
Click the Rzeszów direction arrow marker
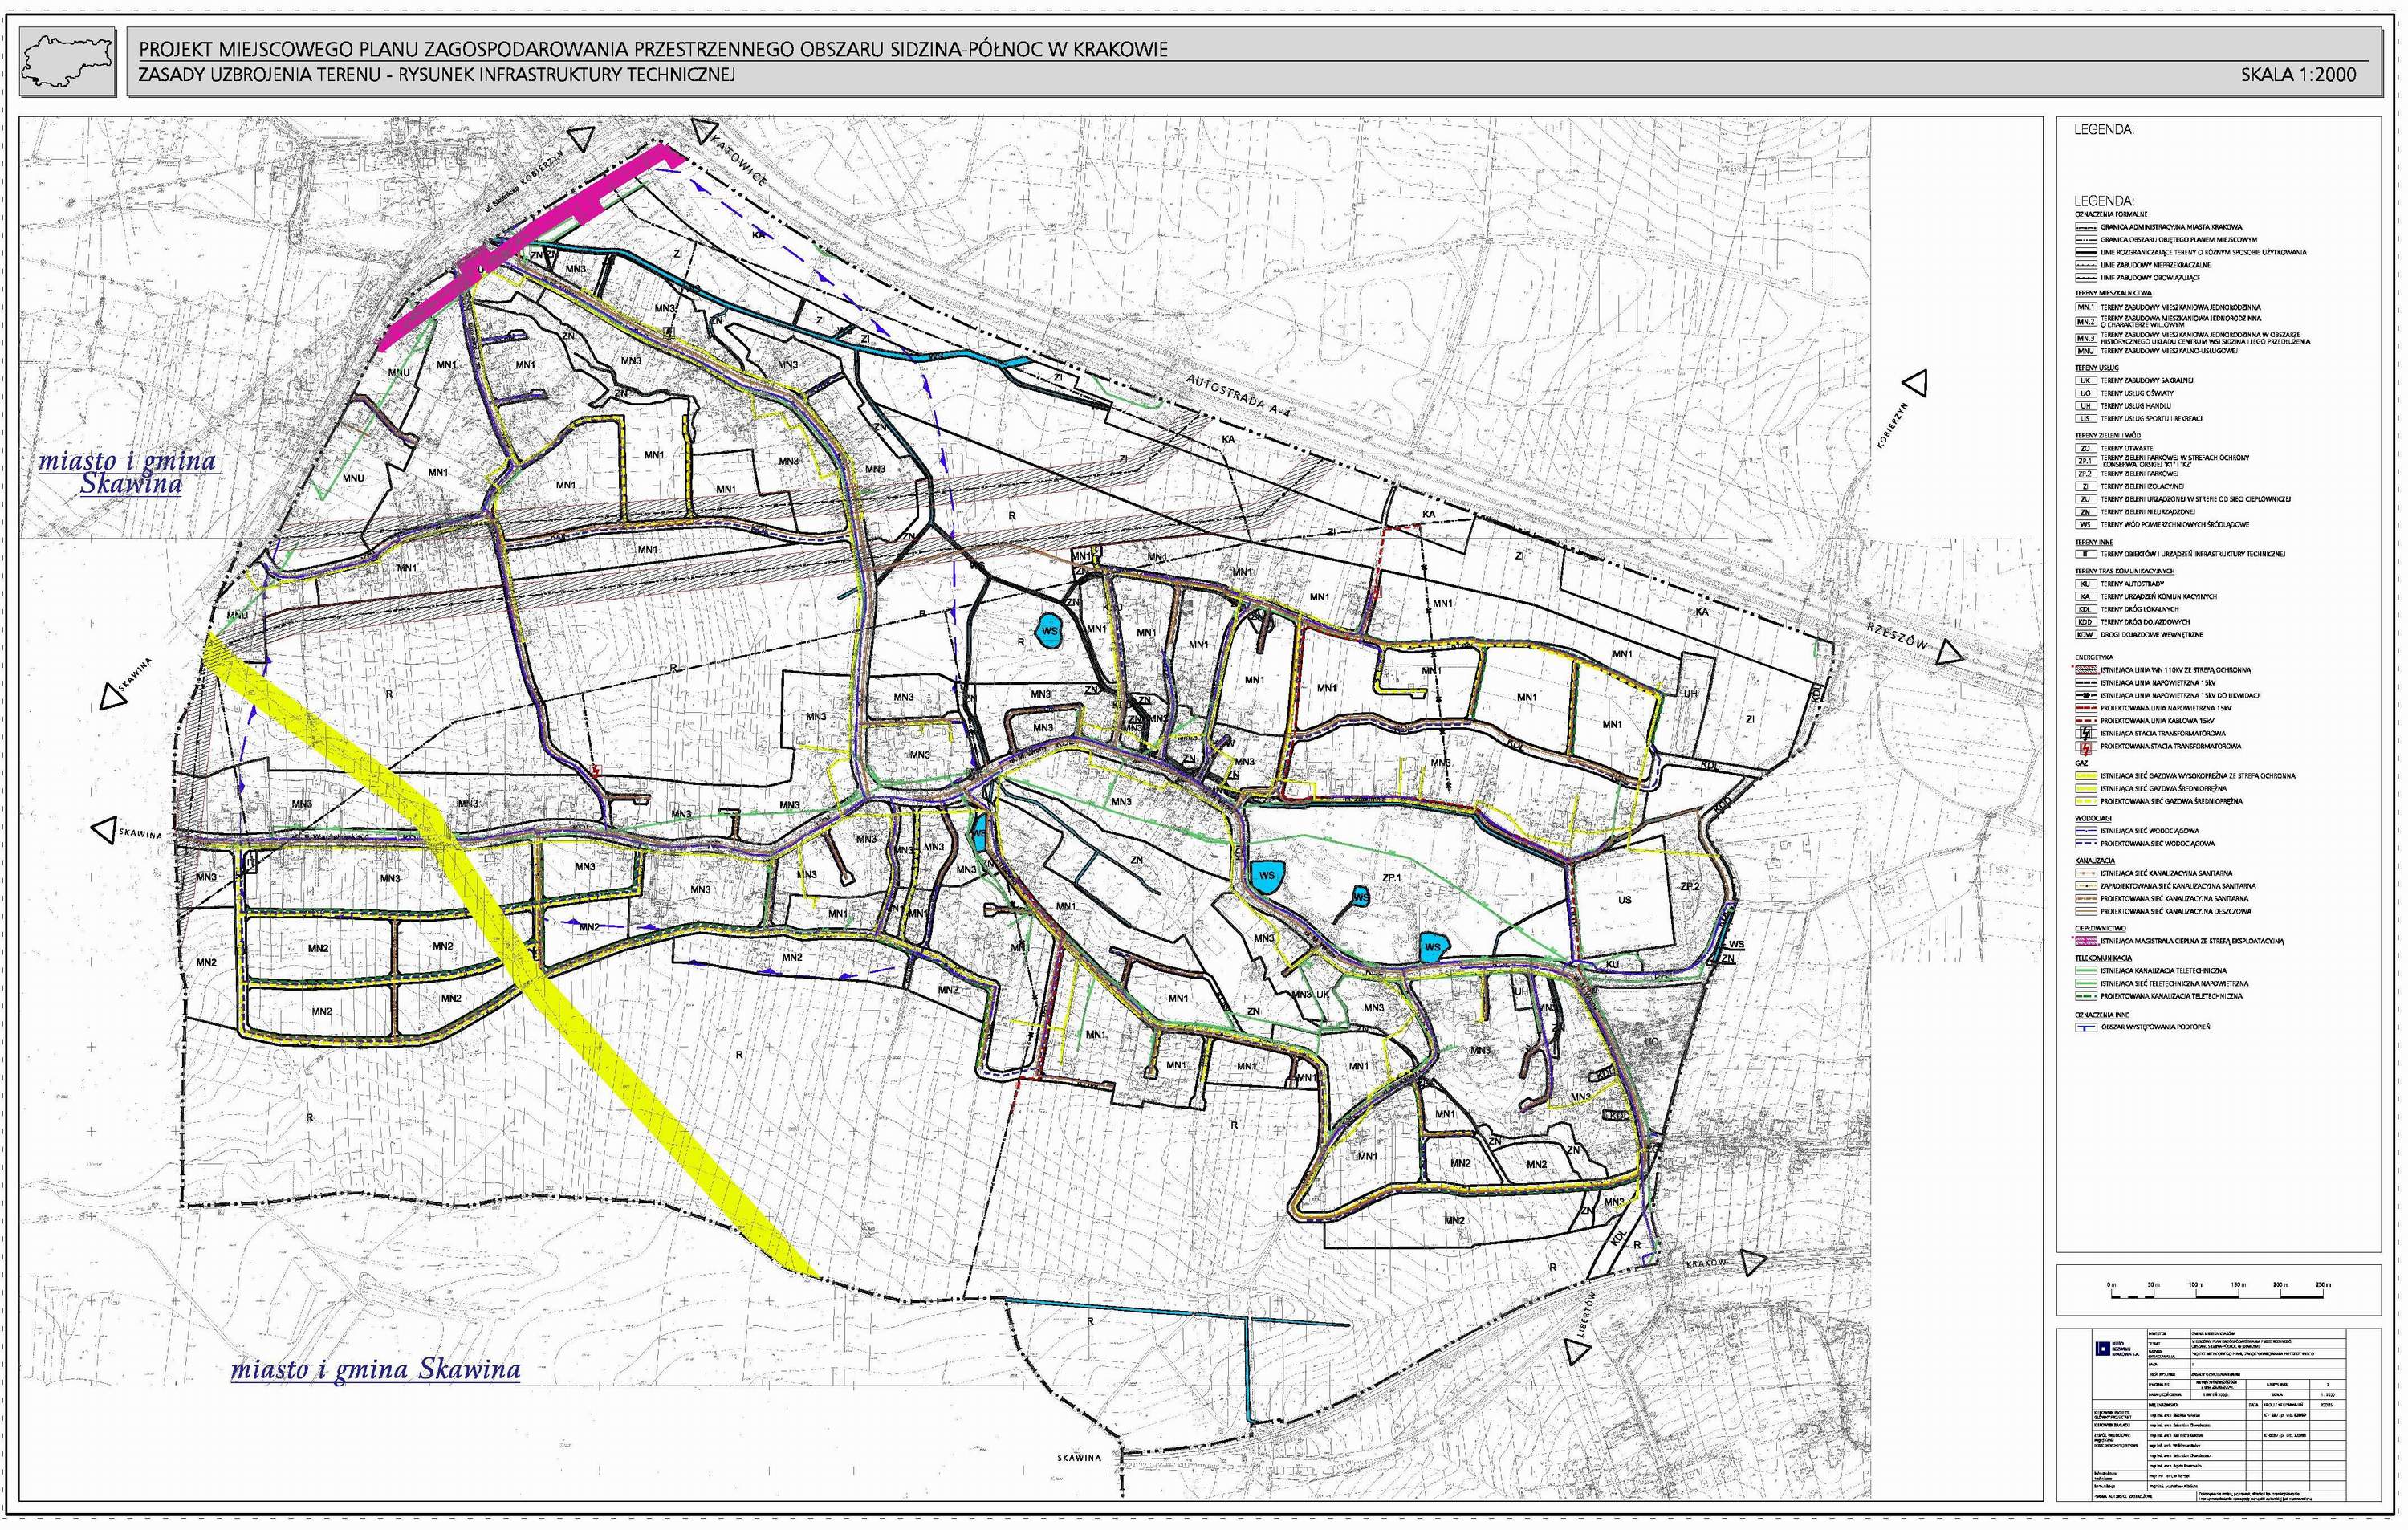click(1950, 655)
